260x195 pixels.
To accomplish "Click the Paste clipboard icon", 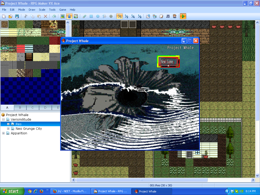I will click(39, 16).
